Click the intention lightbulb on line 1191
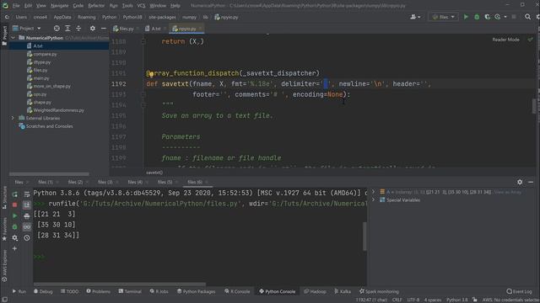Viewport: 540px width, 303px height. point(151,74)
